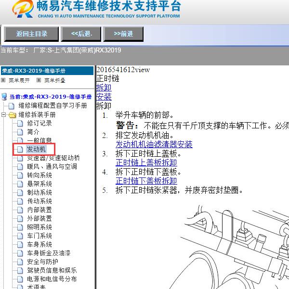Open the 内部装置 section
This screenshot has height=289, width=289.
point(39,210)
